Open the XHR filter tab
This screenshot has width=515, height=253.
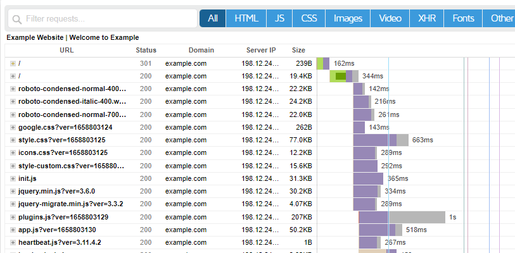point(426,18)
